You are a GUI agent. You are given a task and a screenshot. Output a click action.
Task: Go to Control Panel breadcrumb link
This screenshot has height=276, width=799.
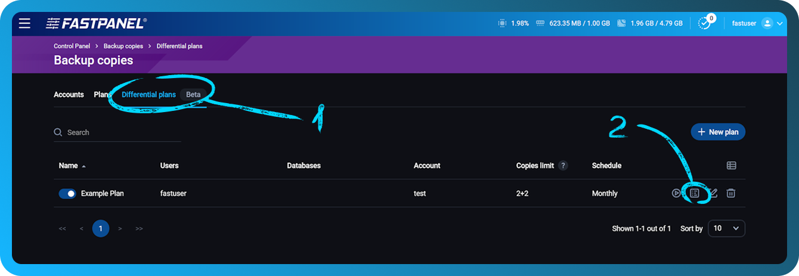click(x=72, y=46)
